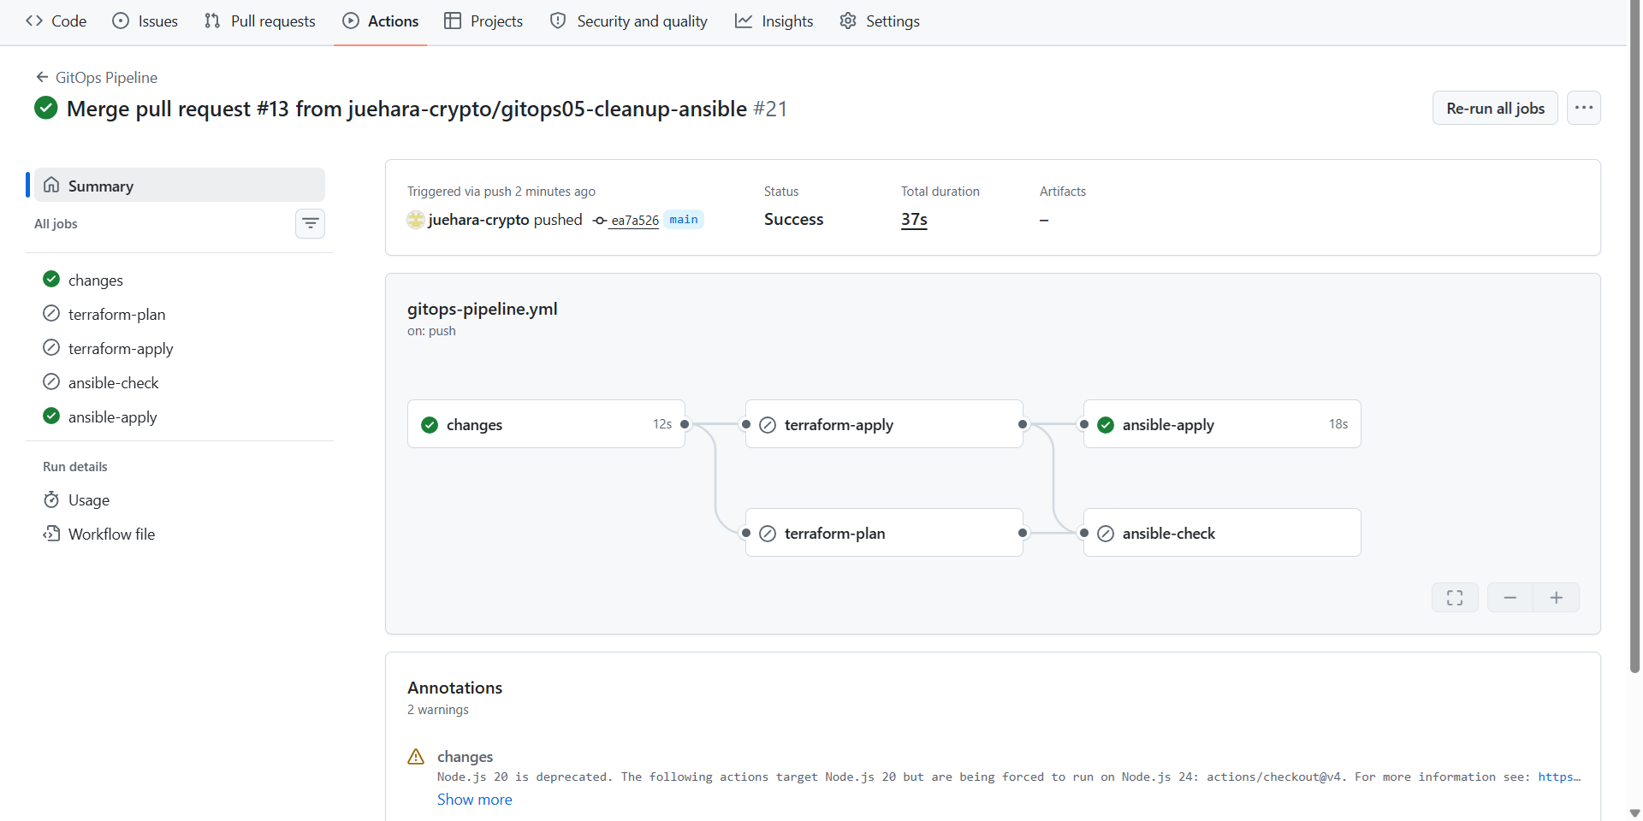The width and height of the screenshot is (1643, 821).
Task: Open the All jobs filter icon
Action: pos(310,224)
